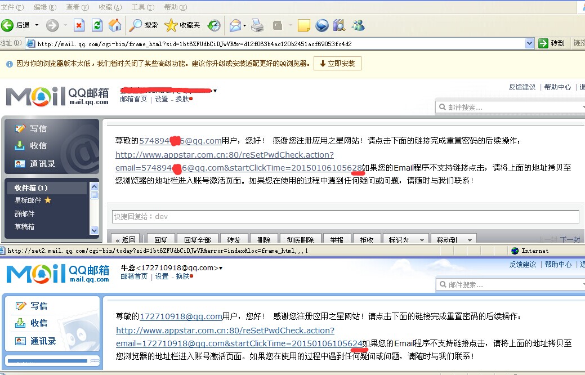The width and height of the screenshot is (585, 375).
Task: Print the page with the printer icon
Action: [257, 25]
